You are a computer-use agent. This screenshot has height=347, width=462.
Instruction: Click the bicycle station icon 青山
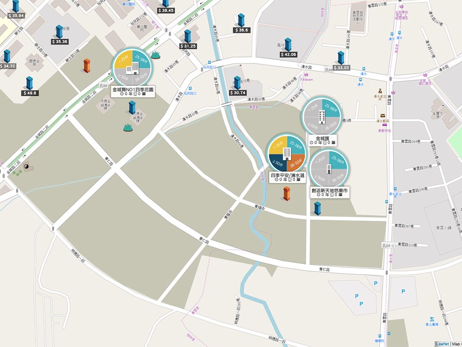[432, 319]
